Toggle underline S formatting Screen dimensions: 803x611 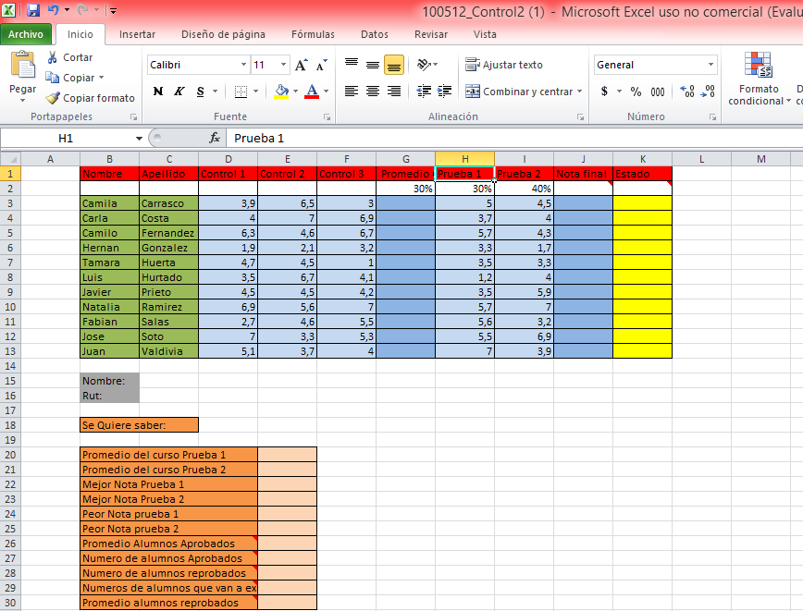(x=200, y=92)
